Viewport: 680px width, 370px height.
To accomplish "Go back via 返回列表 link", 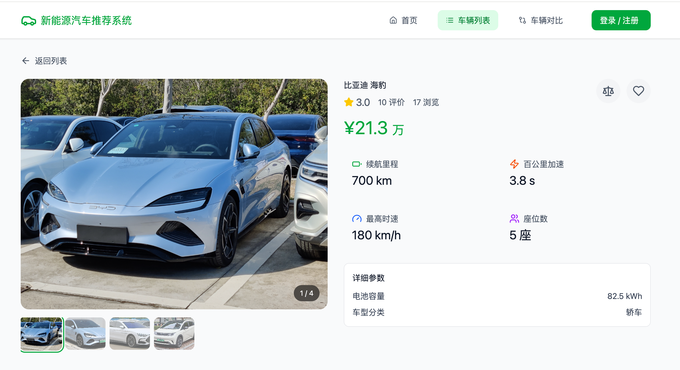I will [51, 61].
